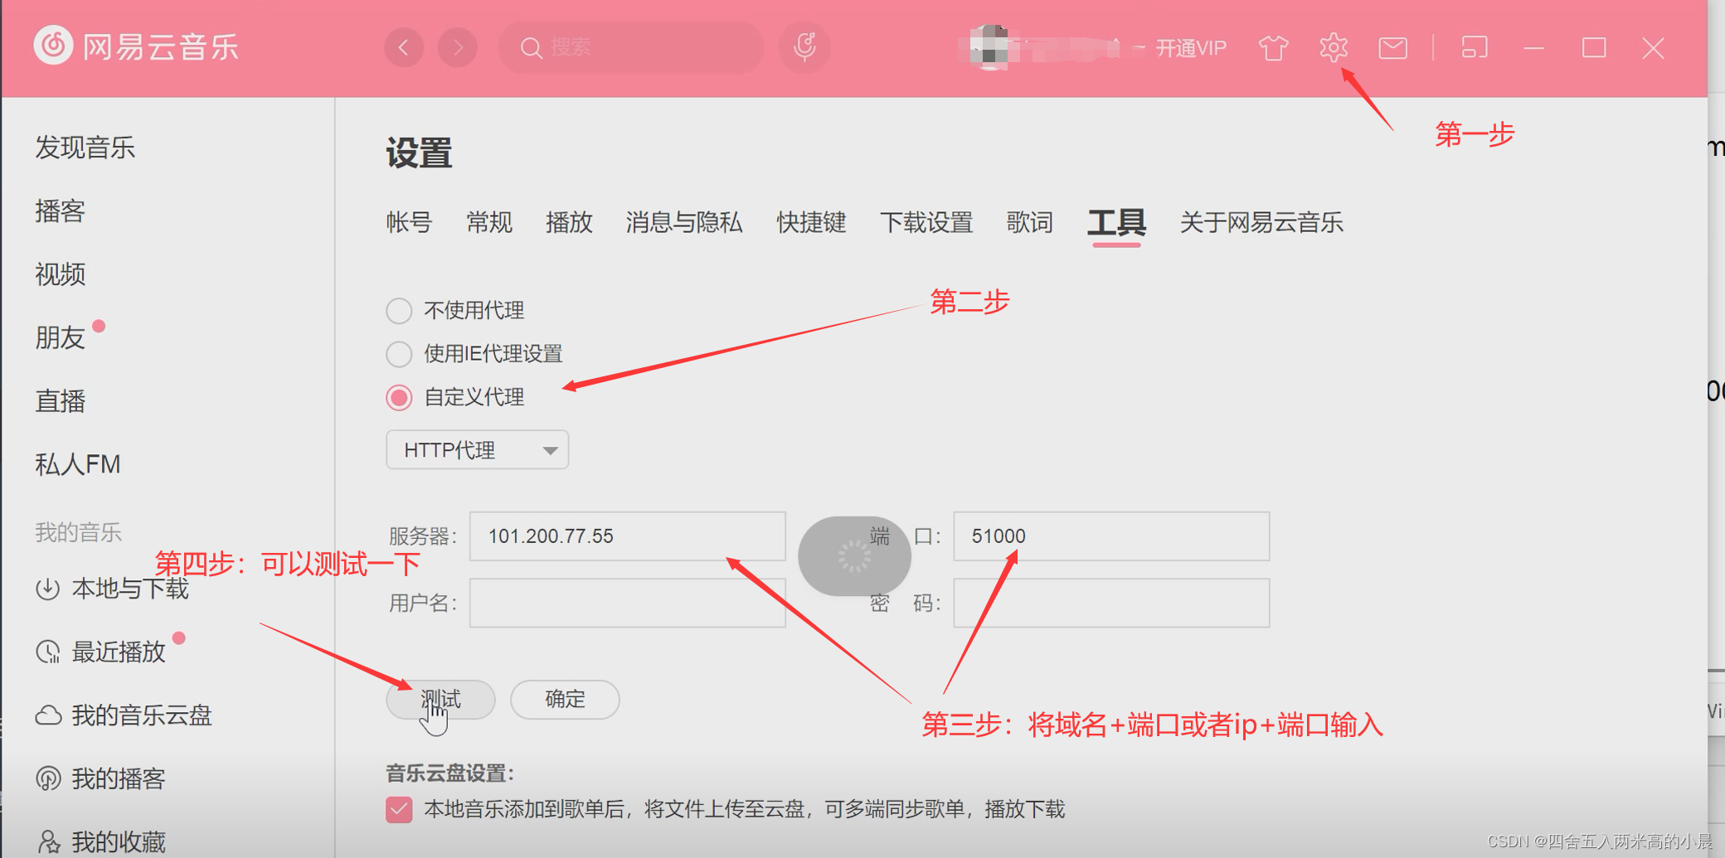The image size is (1725, 858).
Task: Click the 我的音乐云盘 cloud icon
Action: click(47, 715)
